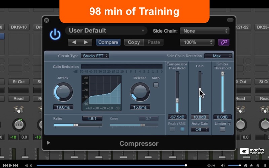This screenshot has width=269, height=168.
Task: Select RMS detection mode button
Action: pos(182,129)
